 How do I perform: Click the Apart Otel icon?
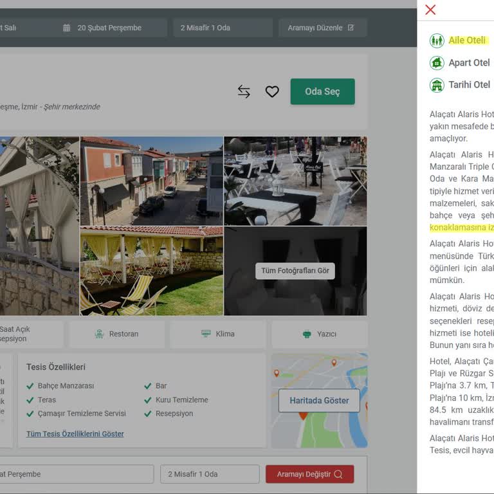(437, 62)
